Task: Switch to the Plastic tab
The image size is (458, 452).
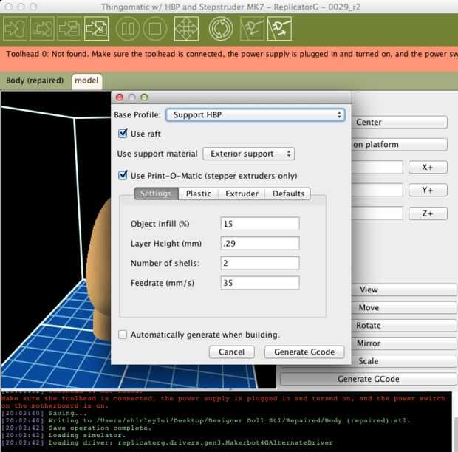Action: coord(198,194)
